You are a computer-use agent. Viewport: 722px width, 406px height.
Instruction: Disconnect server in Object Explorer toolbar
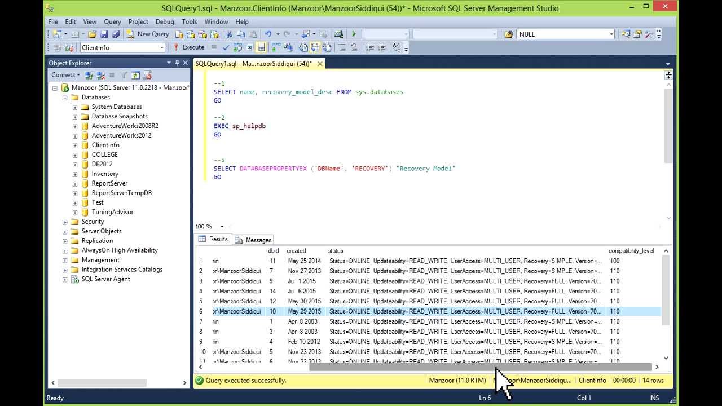100,75
